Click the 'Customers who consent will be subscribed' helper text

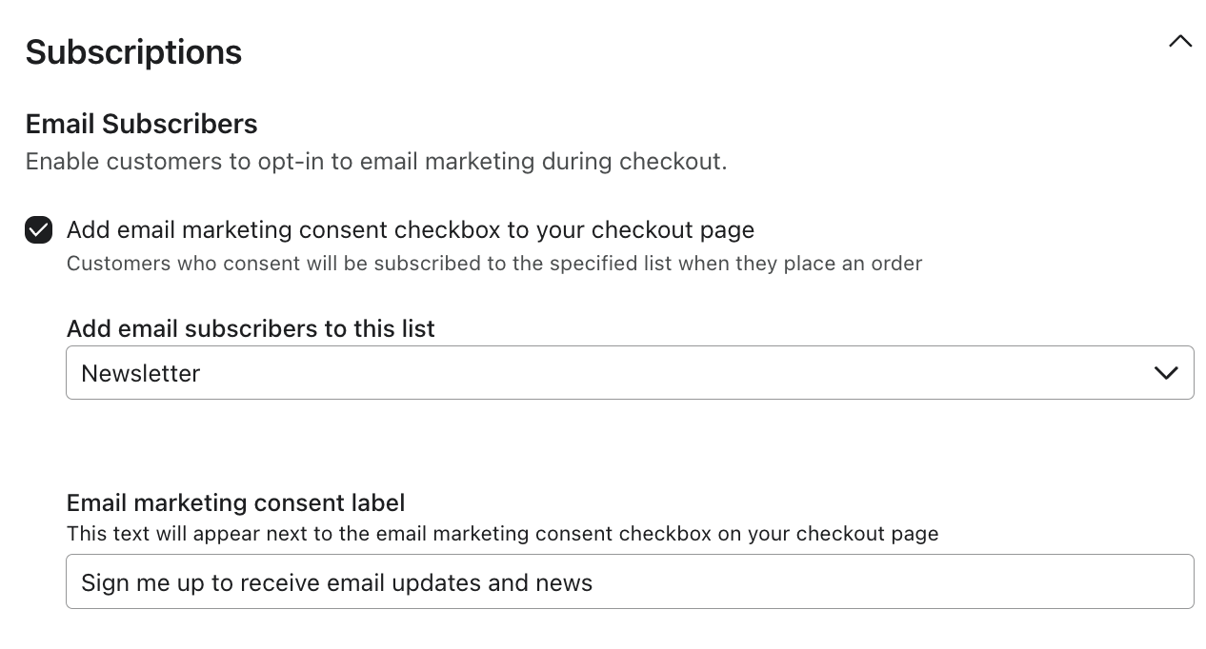493,264
